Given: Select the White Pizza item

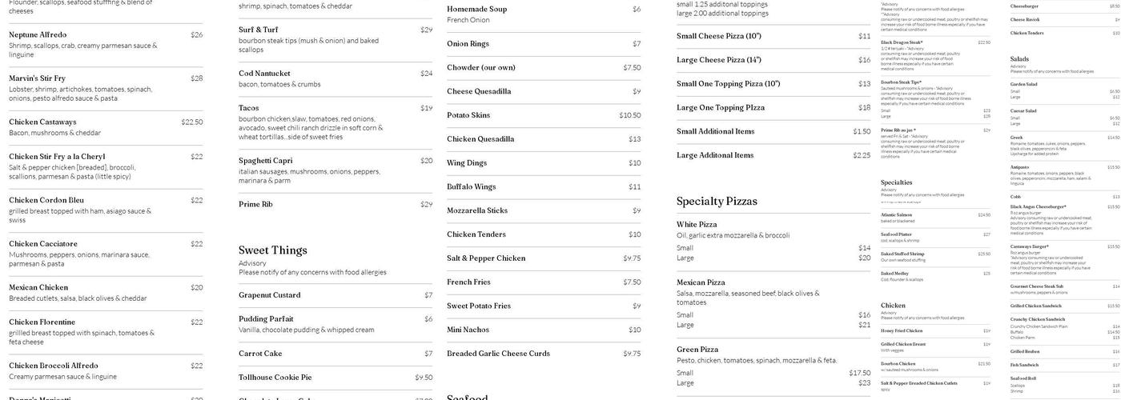Looking at the screenshot, I should click(697, 225).
